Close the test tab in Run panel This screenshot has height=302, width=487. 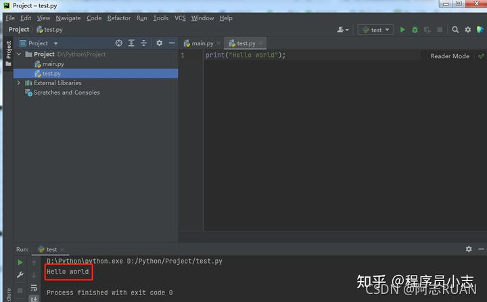click(x=62, y=249)
